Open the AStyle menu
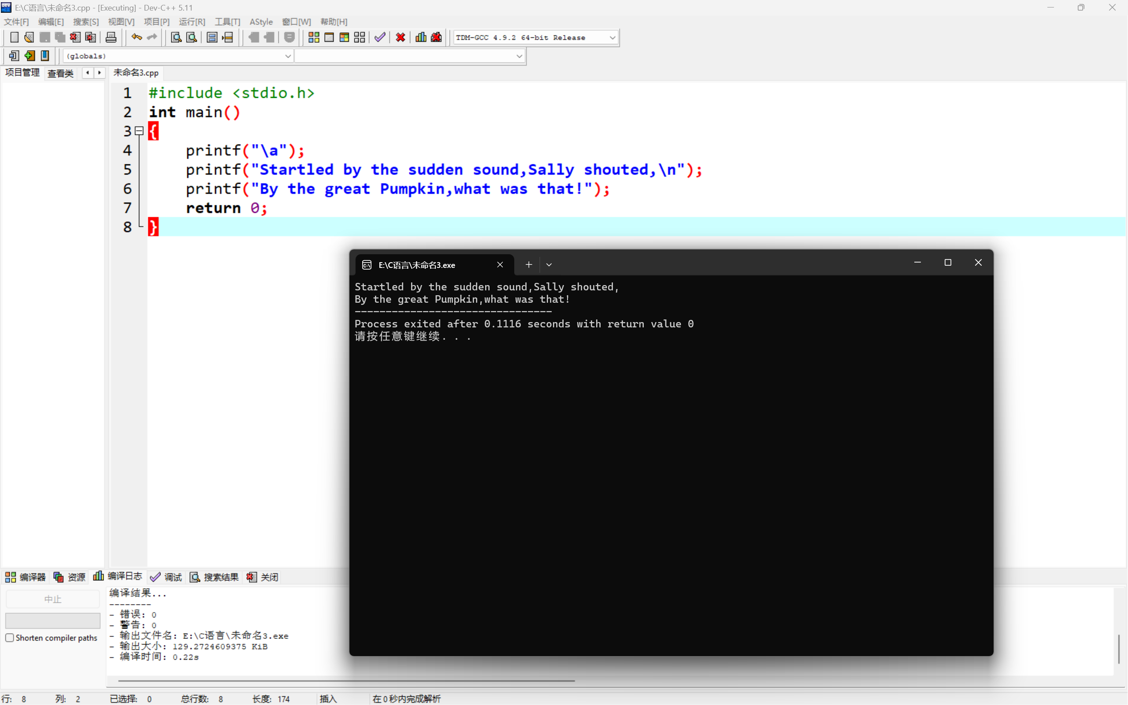1128x705 pixels. point(260,22)
